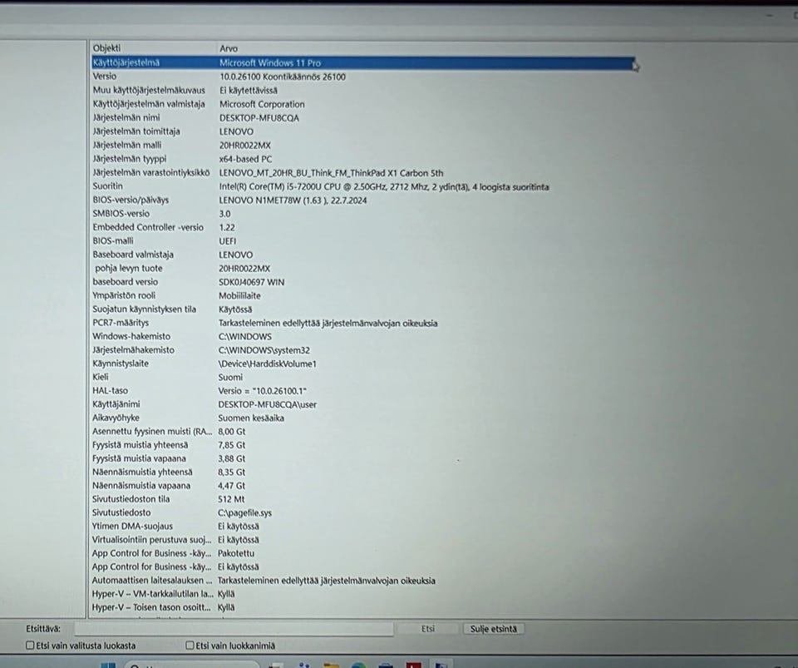This screenshot has width=798, height=668.
Task: Select the 'PCR7-määritys' row
Action: click(x=121, y=323)
